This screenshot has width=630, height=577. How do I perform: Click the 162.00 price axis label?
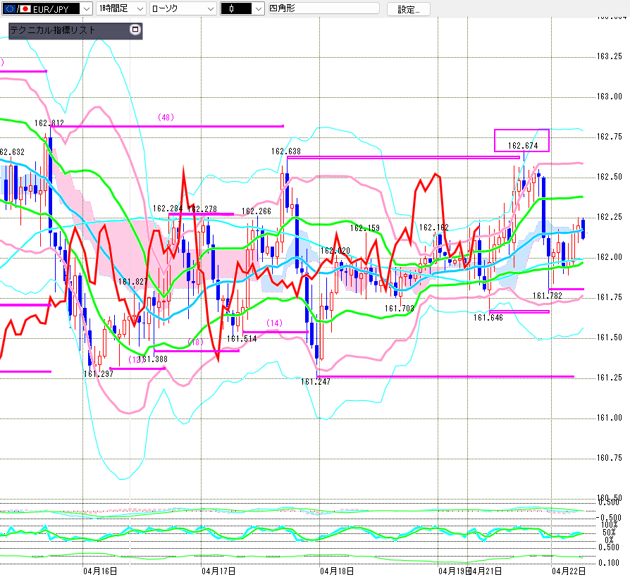pos(609,257)
